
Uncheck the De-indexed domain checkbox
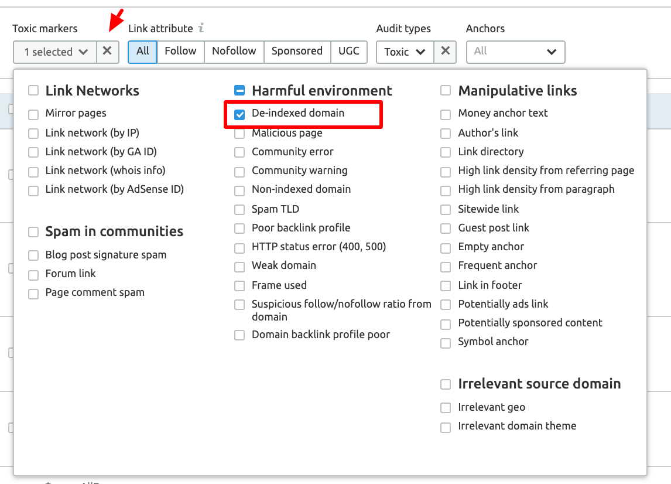[239, 114]
